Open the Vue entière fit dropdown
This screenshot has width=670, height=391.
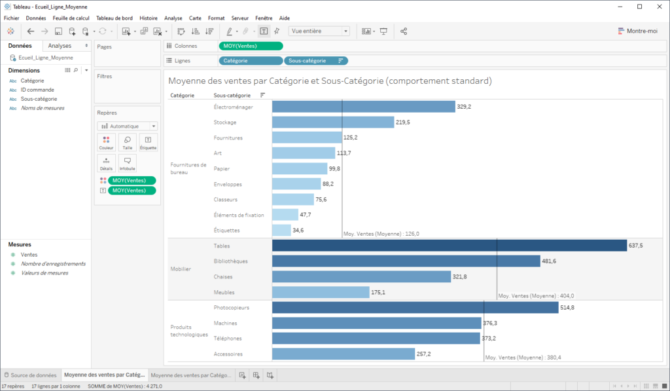point(319,31)
